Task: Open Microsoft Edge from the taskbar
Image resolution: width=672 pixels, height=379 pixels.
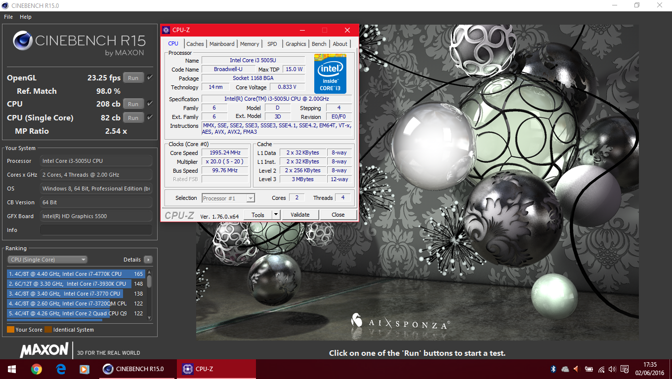Action: 61,369
